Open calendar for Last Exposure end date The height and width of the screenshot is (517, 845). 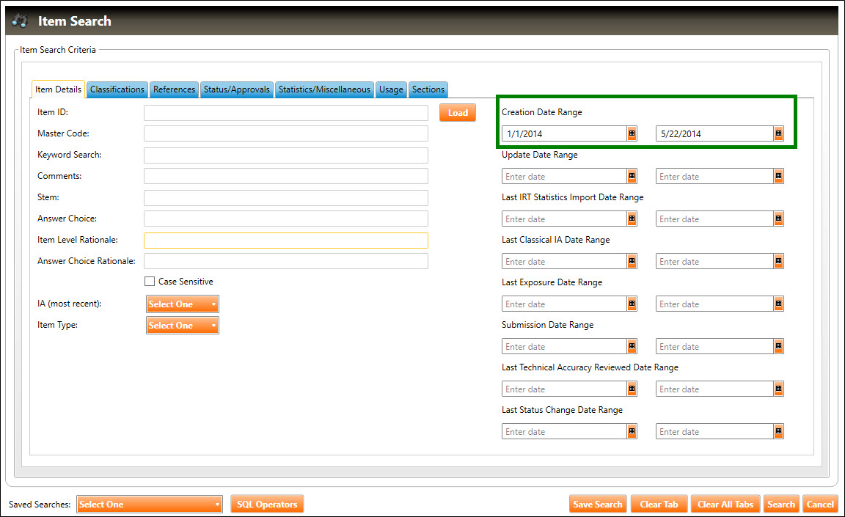pyautogui.click(x=778, y=304)
